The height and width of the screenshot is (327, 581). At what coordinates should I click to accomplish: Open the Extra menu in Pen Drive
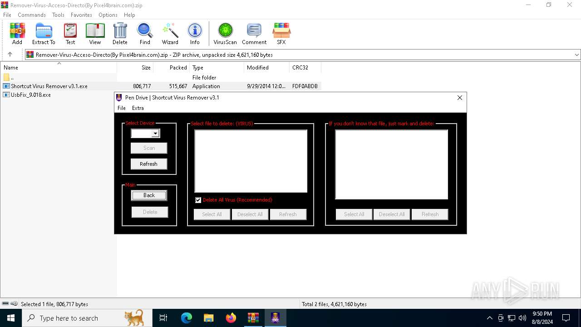pyautogui.click(x=138, y=108)
